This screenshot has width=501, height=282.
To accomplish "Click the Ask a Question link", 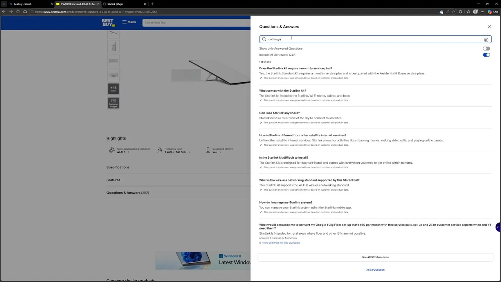I will [x=375, y=270].
